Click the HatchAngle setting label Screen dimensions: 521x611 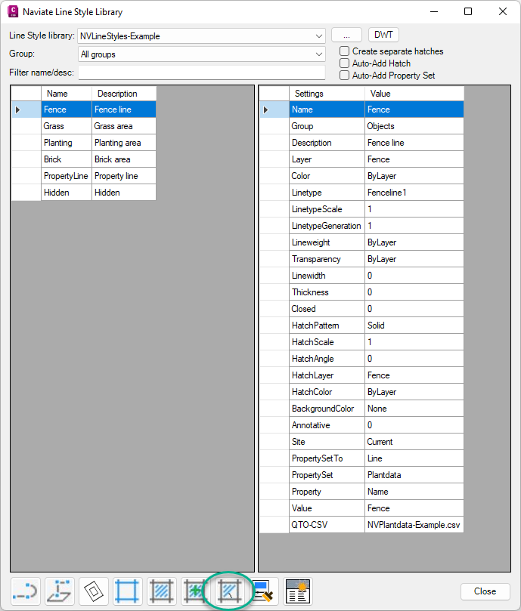click(327, 359)
